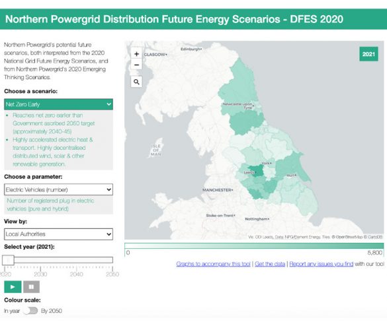Click the ISLE OF MAN label
The width and height of the screenshot is (387, 322).
point(156,150)
